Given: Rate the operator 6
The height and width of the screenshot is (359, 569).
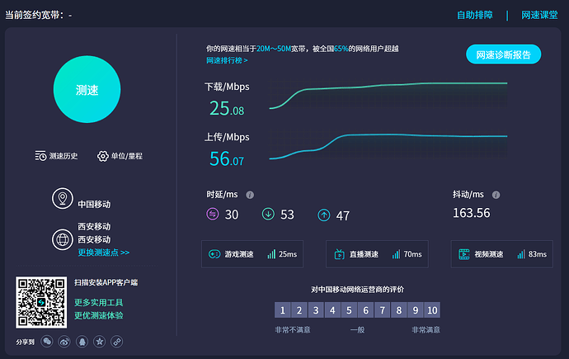Looking at the screenshot, I should pos(366,310).
